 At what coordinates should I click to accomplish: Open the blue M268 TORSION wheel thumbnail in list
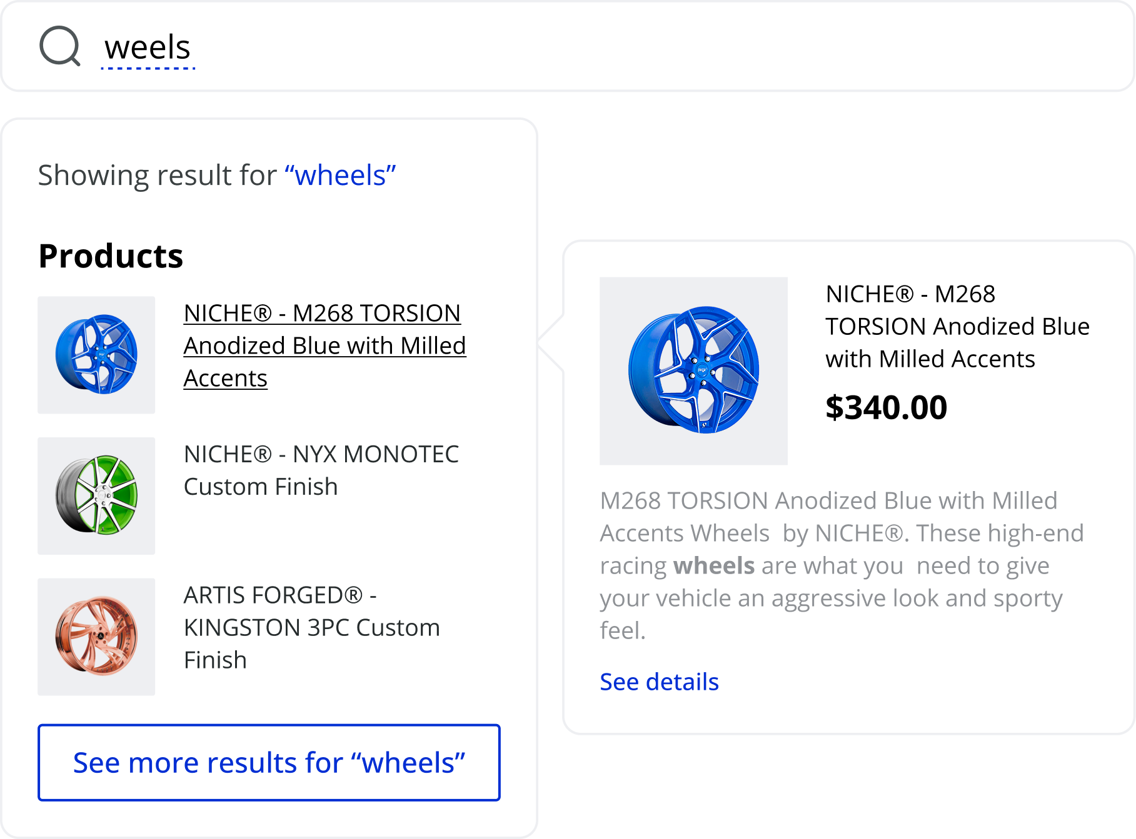[96, 355]
